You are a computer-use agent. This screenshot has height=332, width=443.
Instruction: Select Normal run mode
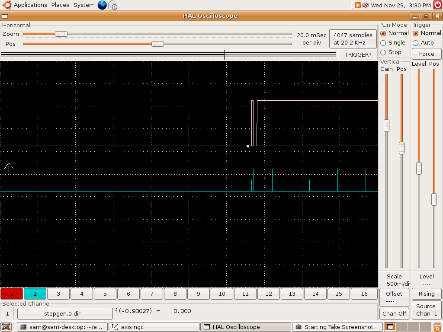pos(395,33)
